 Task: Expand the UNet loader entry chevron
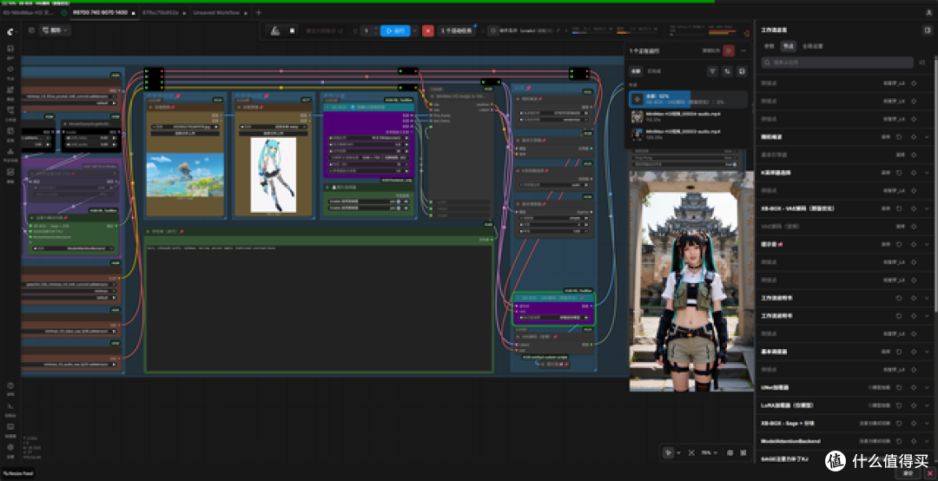pyautogui.click(x=928, y=388)
